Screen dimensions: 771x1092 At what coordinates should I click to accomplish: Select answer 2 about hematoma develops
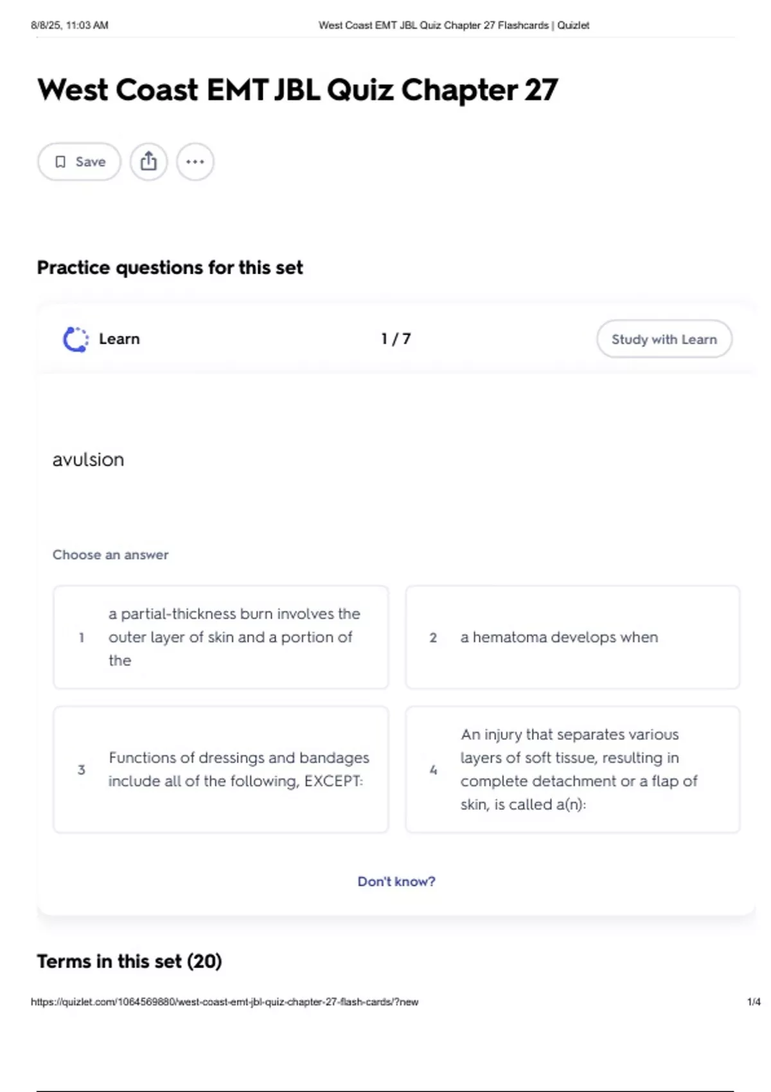coord(572,637)
